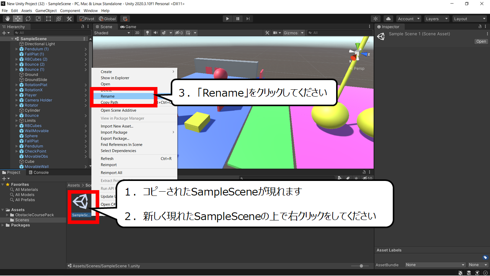Select the Hand tool

(x=7, y=19)
